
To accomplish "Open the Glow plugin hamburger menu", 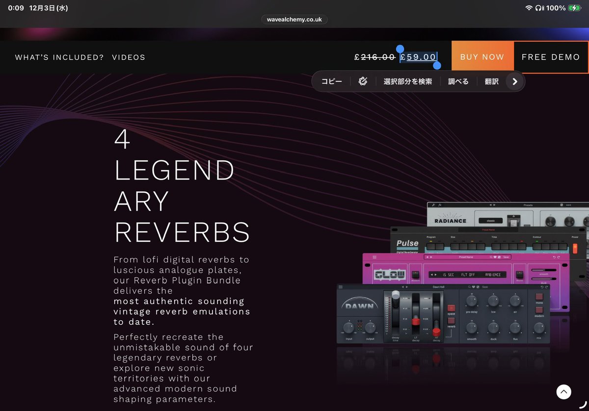I will 375,257.
